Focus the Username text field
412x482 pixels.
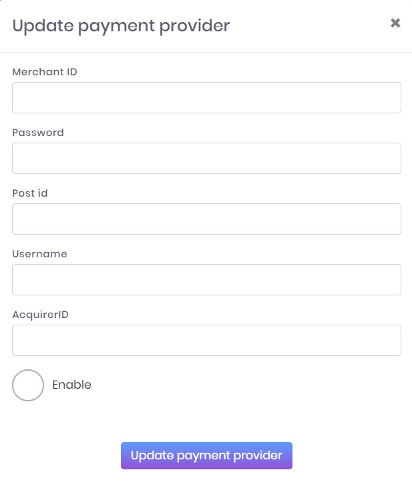pyautogui.click(x=206, y=279)
